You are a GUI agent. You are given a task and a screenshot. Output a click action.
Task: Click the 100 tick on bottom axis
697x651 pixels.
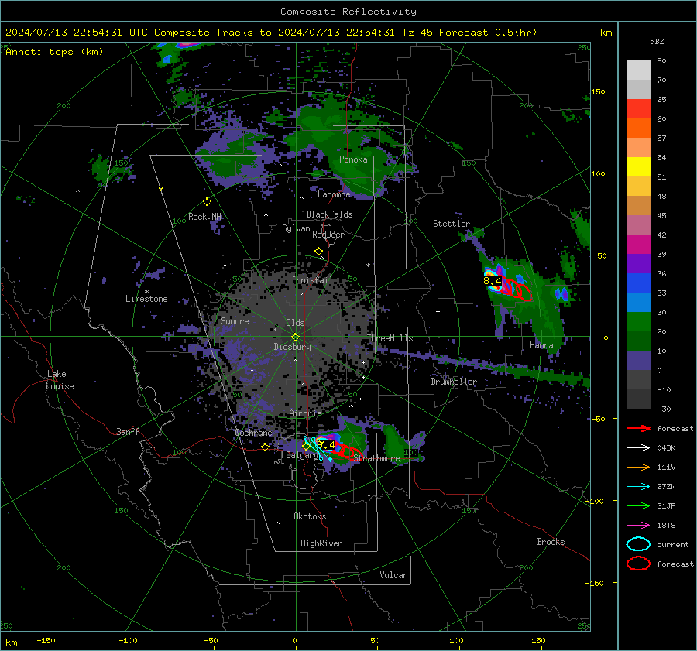point(456,640)
